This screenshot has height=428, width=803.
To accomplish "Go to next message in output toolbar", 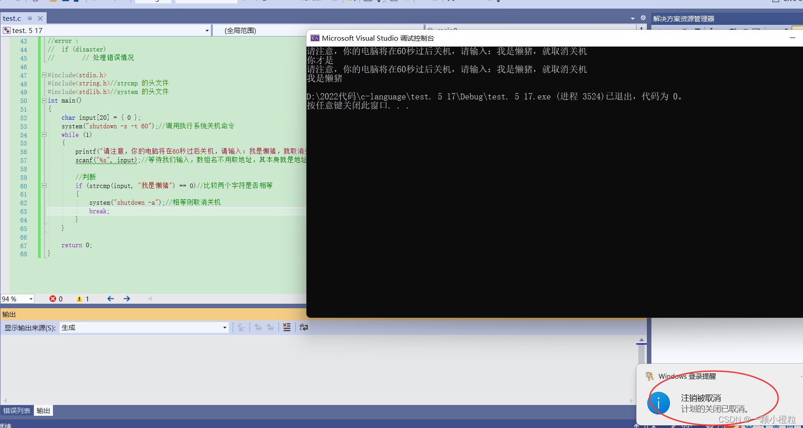I will (x=270, y=327).
